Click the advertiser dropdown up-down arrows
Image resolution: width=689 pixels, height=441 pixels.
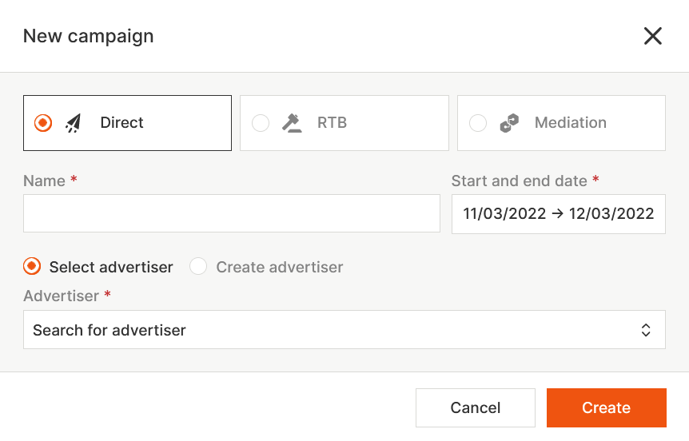point(646,330)
